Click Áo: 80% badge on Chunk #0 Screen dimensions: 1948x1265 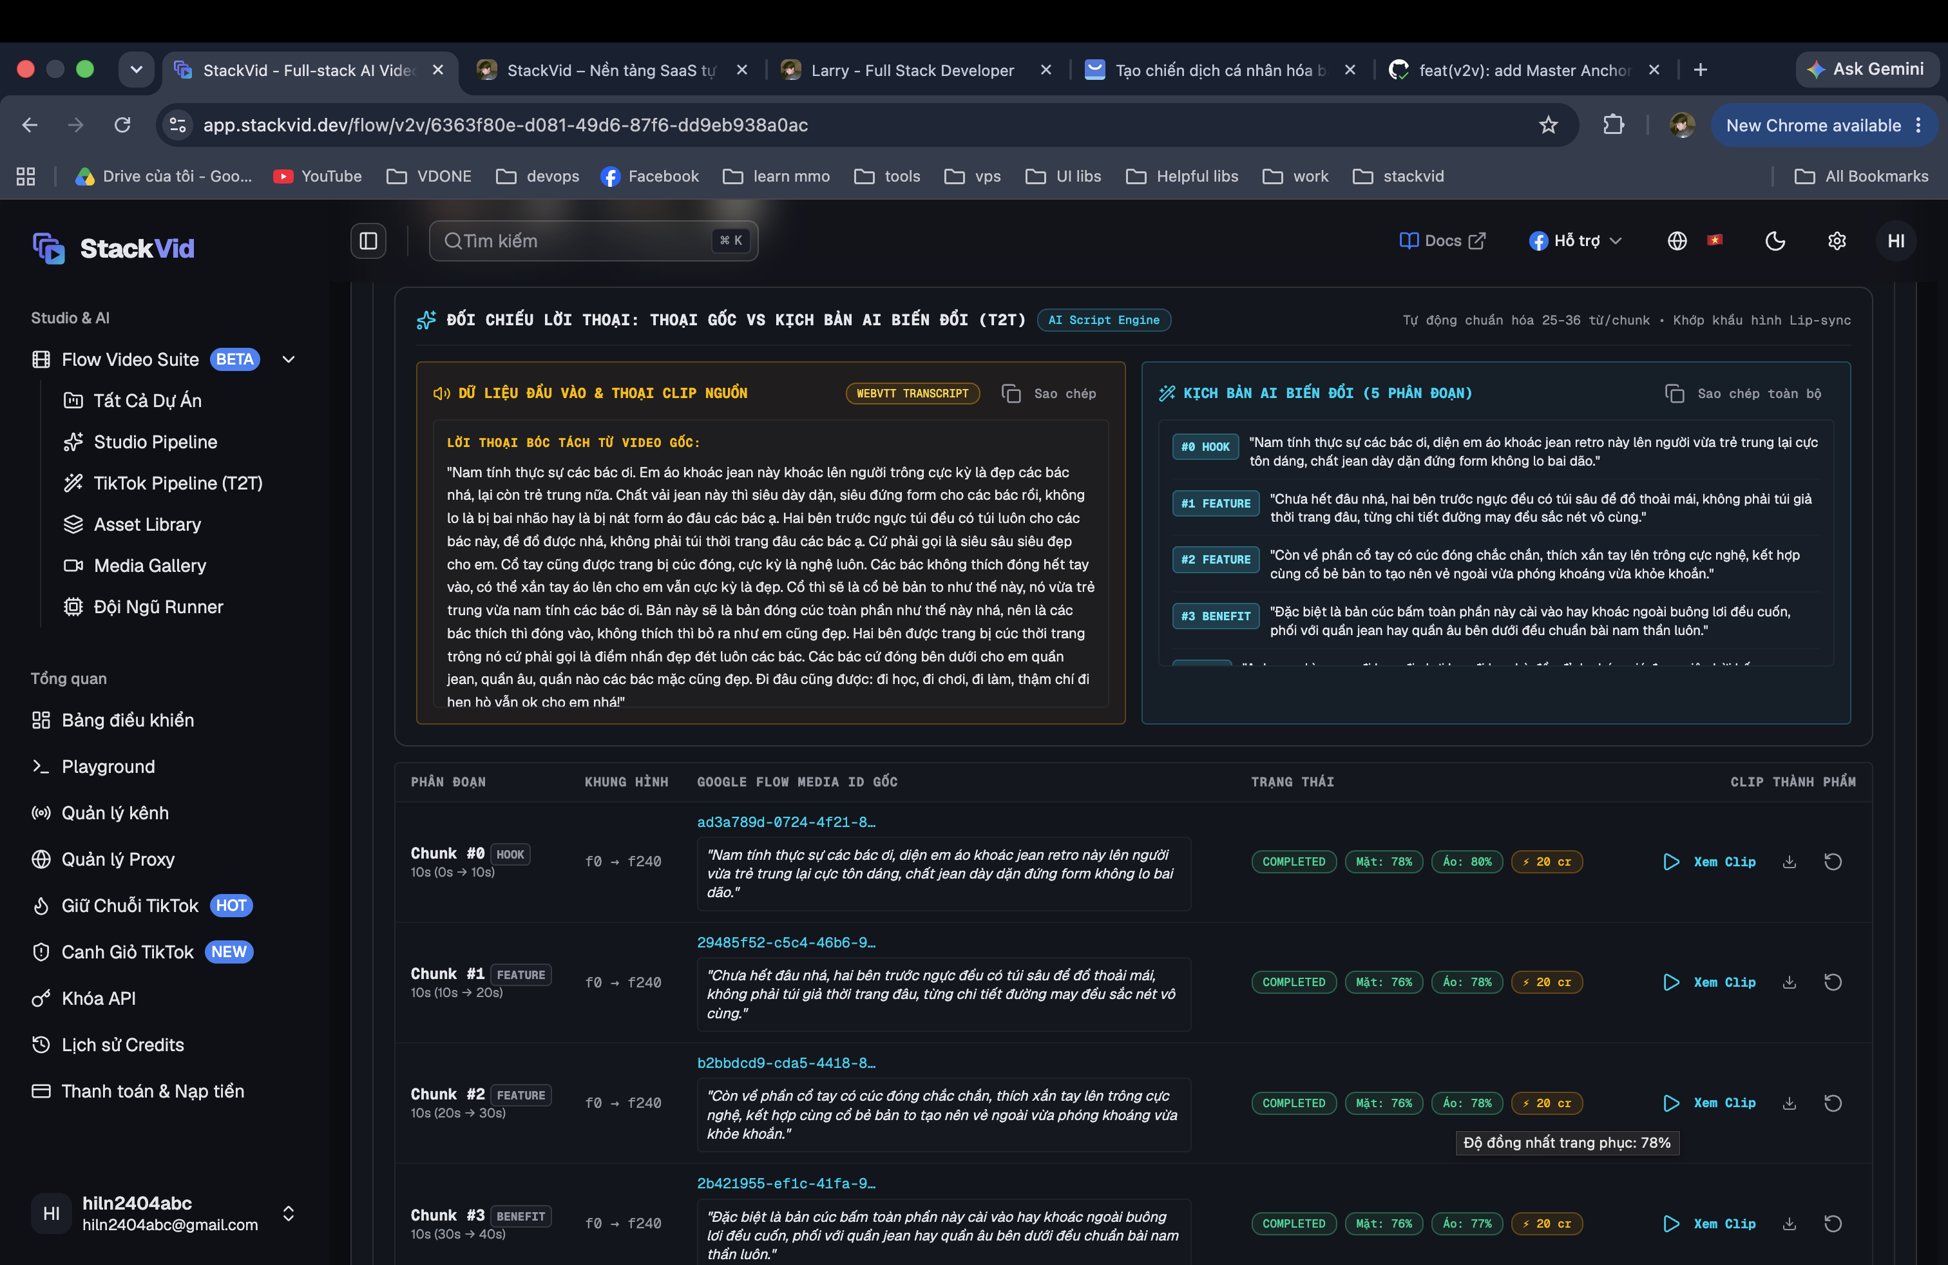tap(1467, 862)
